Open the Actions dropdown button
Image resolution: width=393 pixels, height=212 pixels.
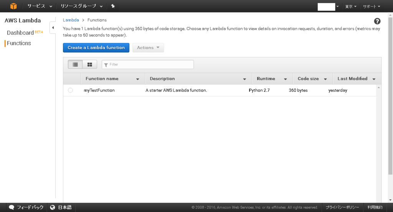coord(148,48)
